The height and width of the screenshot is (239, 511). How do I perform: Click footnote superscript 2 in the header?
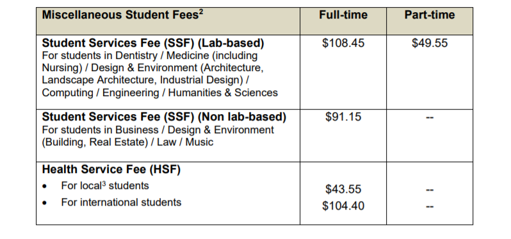[x=201, y=12]
